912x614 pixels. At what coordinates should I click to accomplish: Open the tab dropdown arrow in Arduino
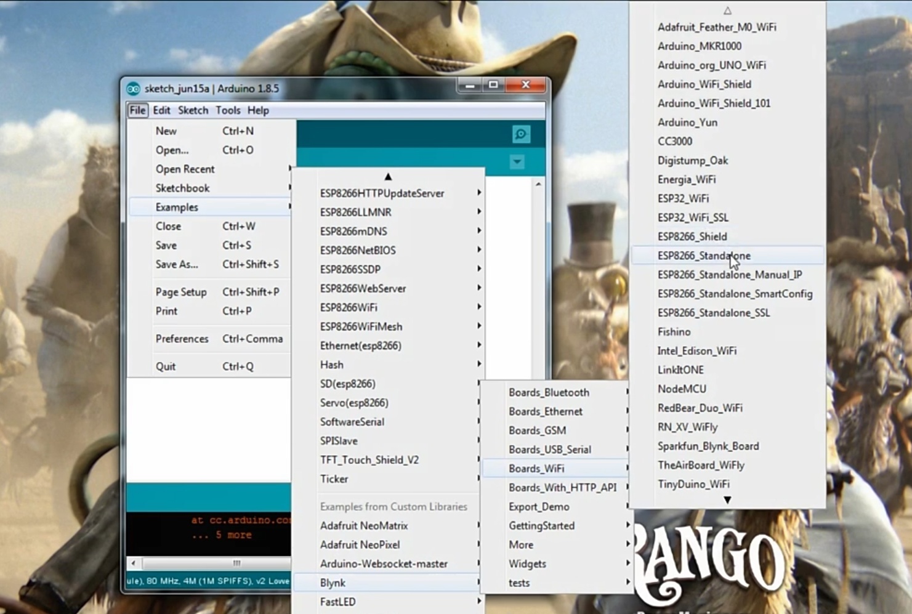(517, 163)
